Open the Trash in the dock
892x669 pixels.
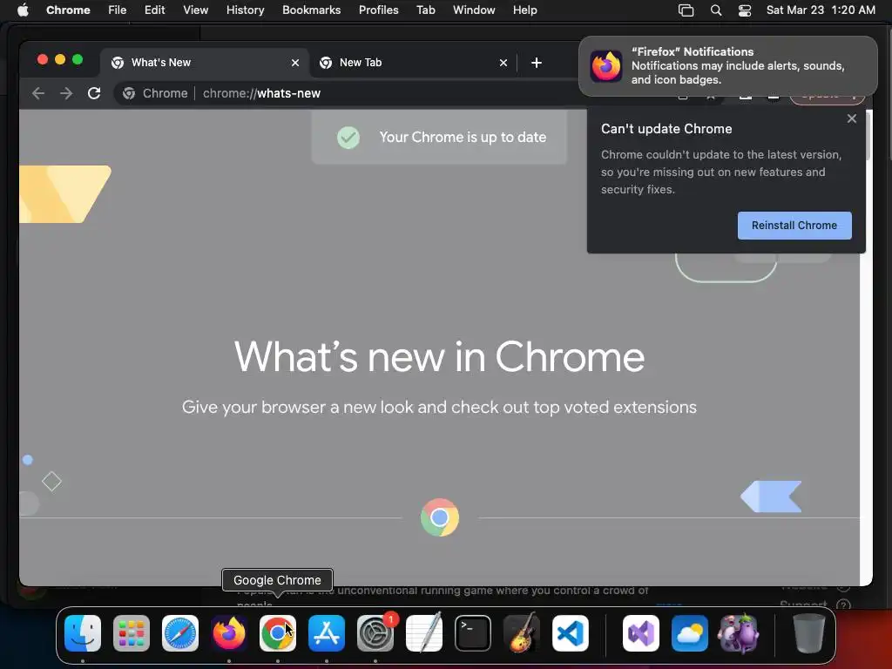click(x=809, y=633)
